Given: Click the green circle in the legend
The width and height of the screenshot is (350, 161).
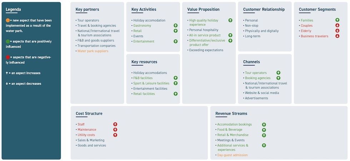Looking at the screenshot, I should pos(8,41).
